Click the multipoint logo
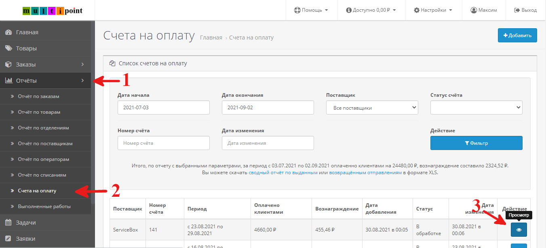546x248 pixels. [53, 10]
